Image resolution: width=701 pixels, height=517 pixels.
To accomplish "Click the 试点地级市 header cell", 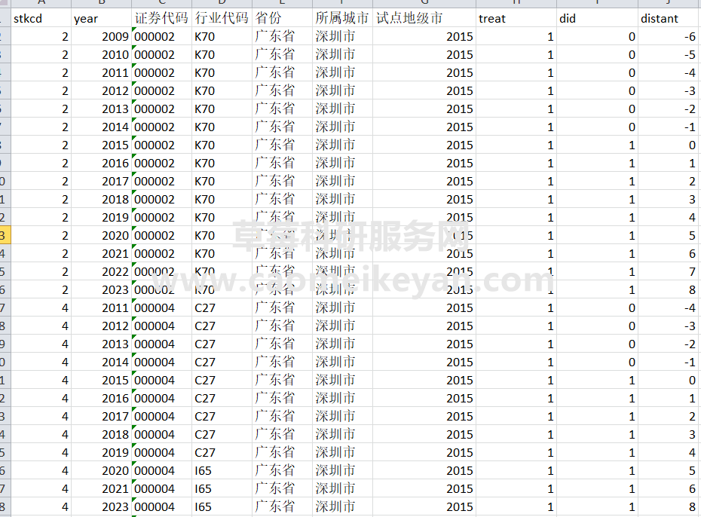I will [x=424, y=18].
